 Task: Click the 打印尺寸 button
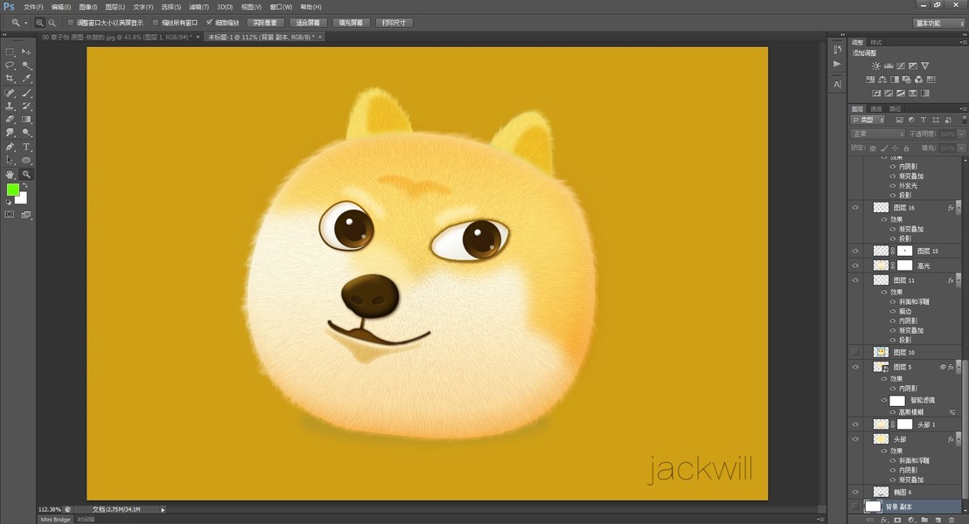[394, 23]
